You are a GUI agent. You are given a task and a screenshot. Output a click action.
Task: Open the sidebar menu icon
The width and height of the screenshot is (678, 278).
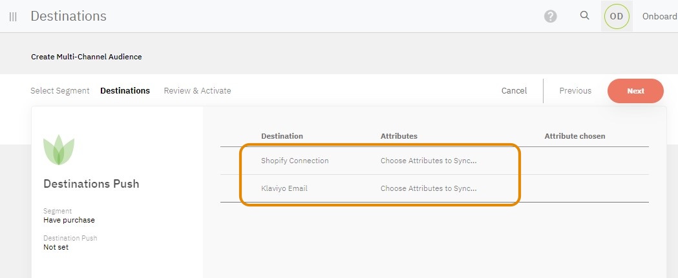click(13, 17)
